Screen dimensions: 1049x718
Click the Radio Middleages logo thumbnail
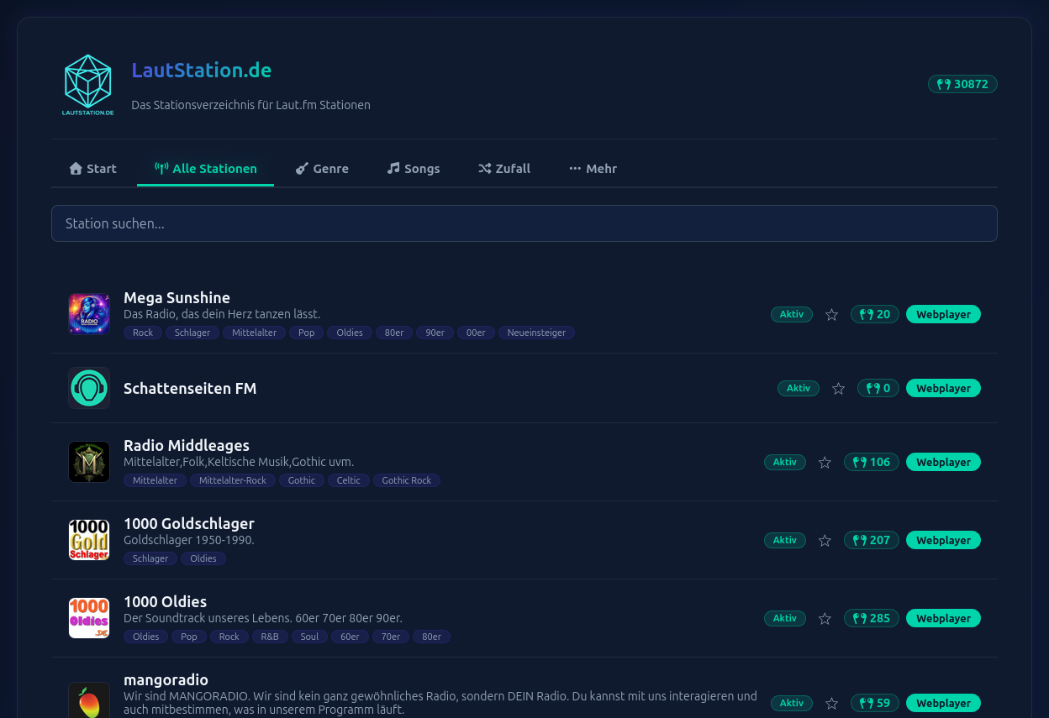coord(89,462)
